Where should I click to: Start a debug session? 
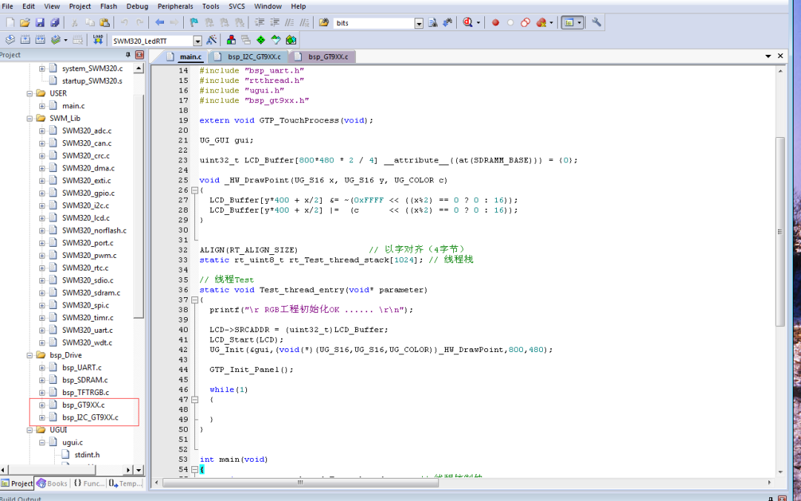[468, 22]
